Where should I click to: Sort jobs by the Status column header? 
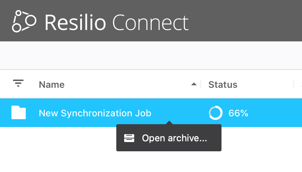[x=223, y=85]
